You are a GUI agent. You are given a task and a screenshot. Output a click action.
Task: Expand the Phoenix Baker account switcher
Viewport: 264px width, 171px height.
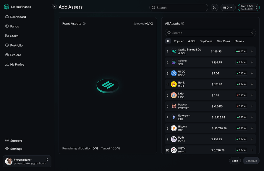click(x=47, y=159)
